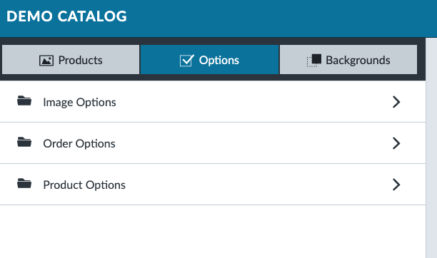Open the Product Options folder label

pyautogui.click(x=84, y=185)
